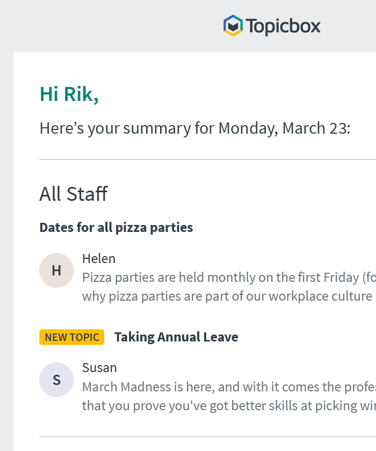This screenshot has width=376, height=451.
Task: Click "why pizza parties are part" preview line
Action: click(227, 296)
